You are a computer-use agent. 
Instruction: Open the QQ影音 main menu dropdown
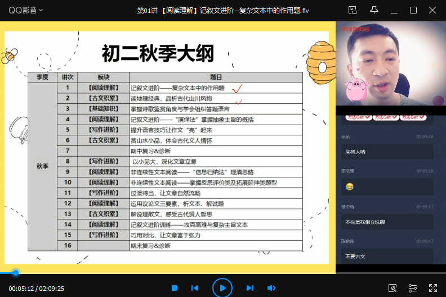(x=25, y=10)
